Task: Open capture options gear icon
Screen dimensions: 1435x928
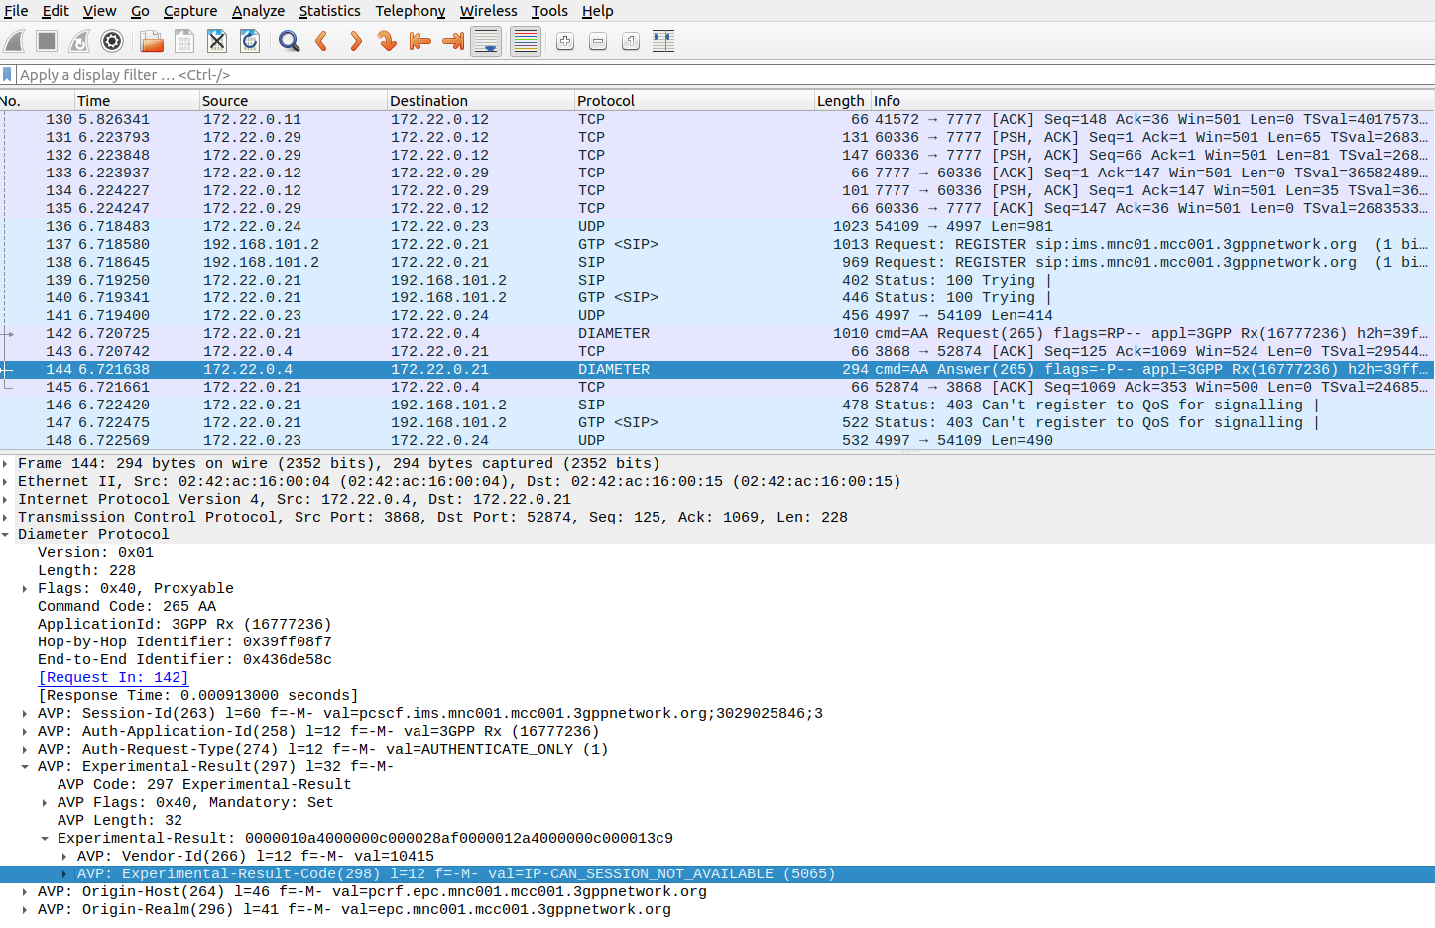Action: pos(112,41)
